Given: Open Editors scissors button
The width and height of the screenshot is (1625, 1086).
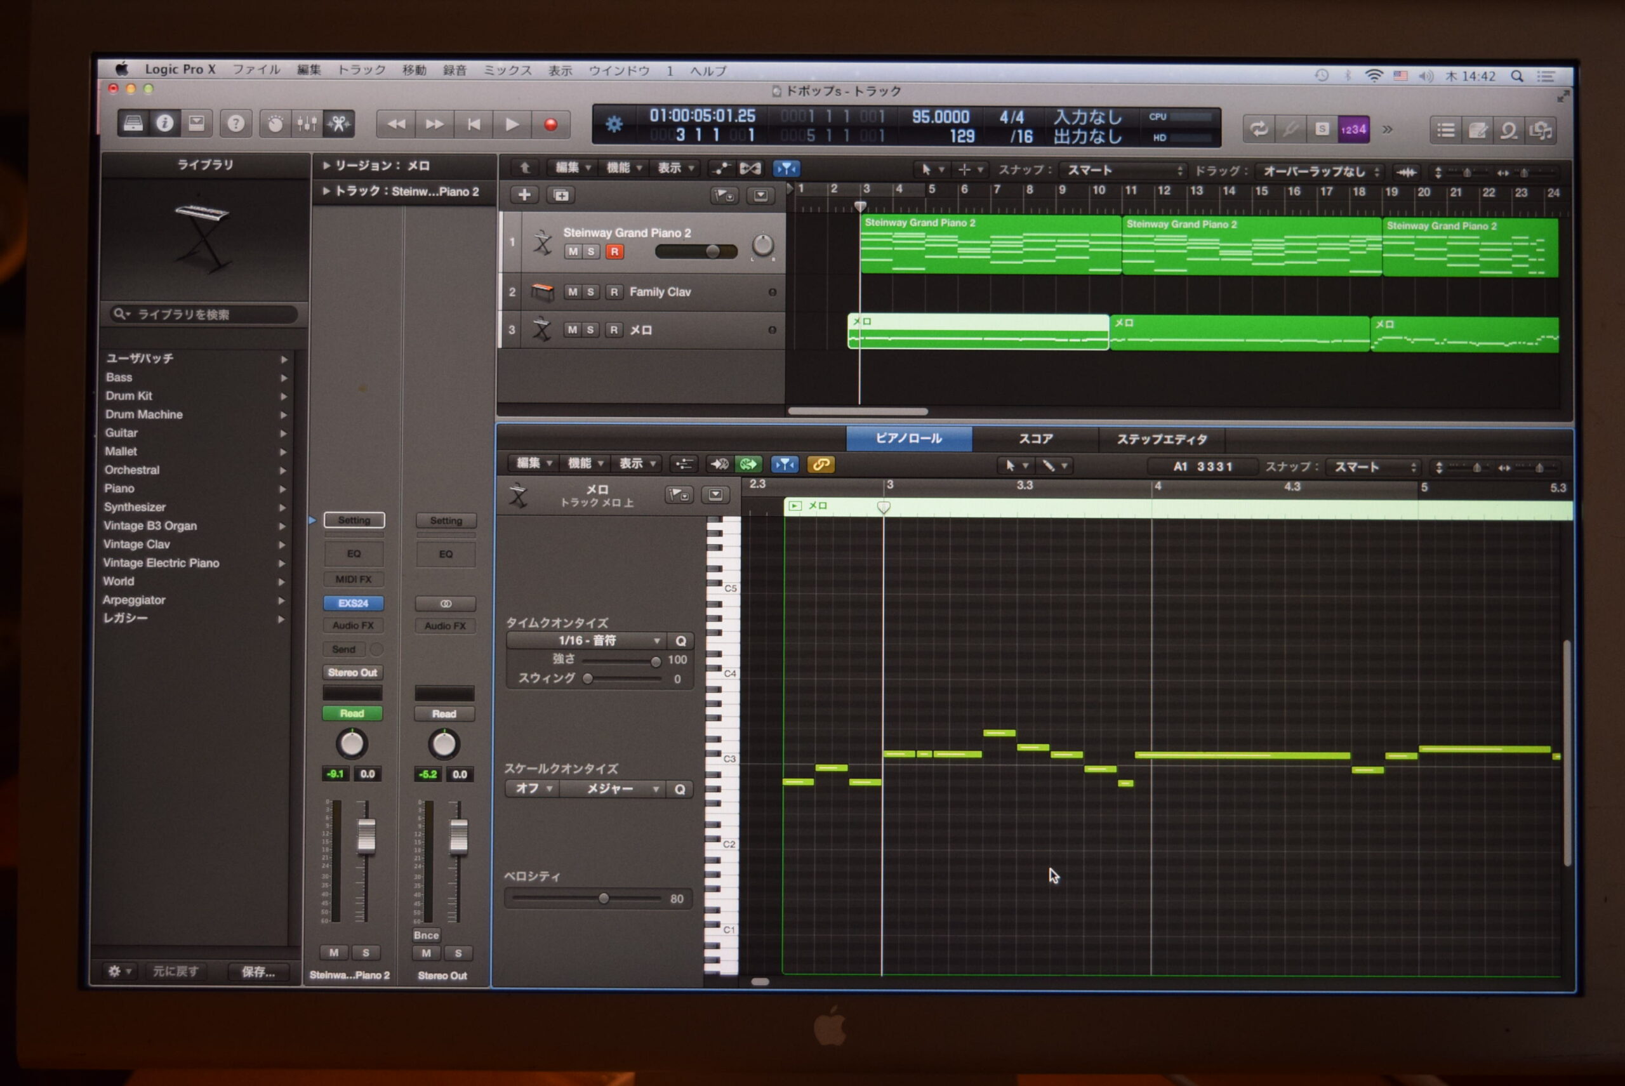Looking at the screenshot, I should 339,124.
